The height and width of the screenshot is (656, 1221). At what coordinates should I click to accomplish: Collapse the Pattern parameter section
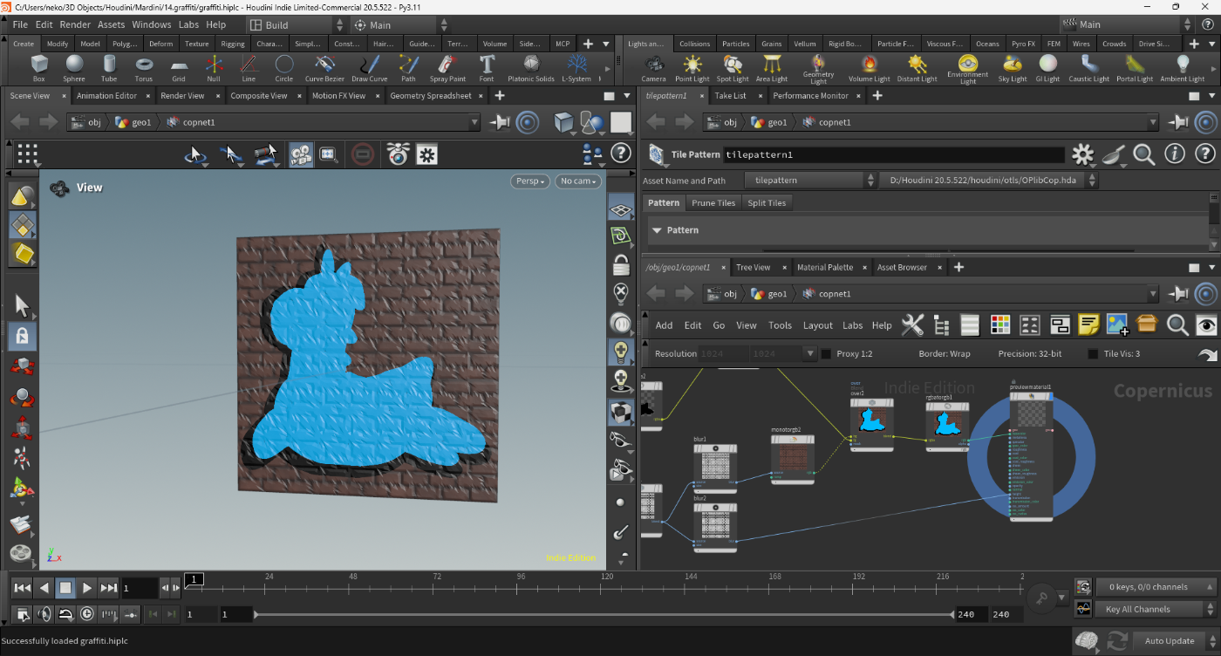point(657,230)
